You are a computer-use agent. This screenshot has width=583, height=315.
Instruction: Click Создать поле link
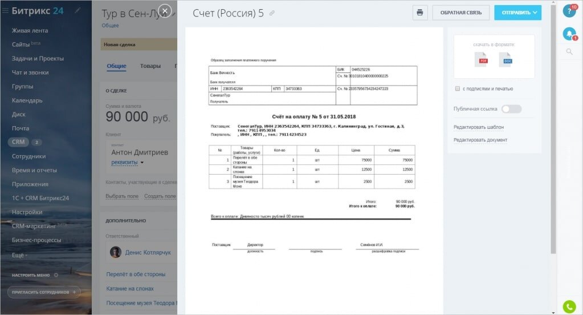point(160,196)
